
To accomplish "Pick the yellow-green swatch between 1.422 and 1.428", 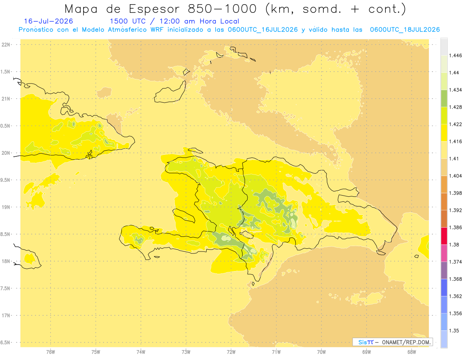I will [x=444, y=116].
